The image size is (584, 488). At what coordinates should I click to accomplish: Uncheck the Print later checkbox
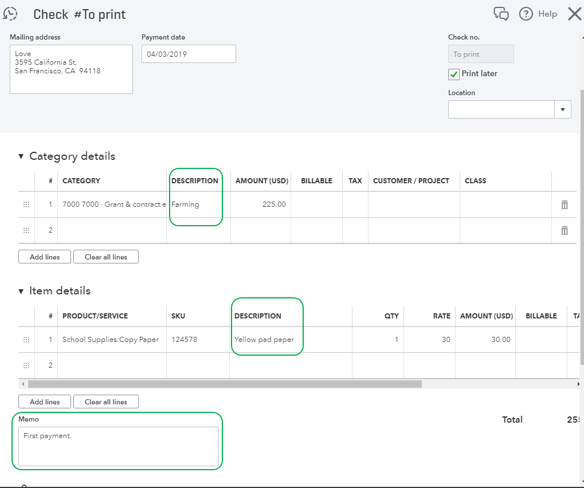click(453, 74)
